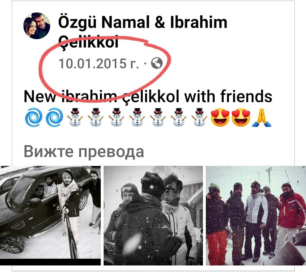Viewport: 306px width, 272px height.
Task: Click the 'Çelikkol' second line of page title
Action: 88,42
